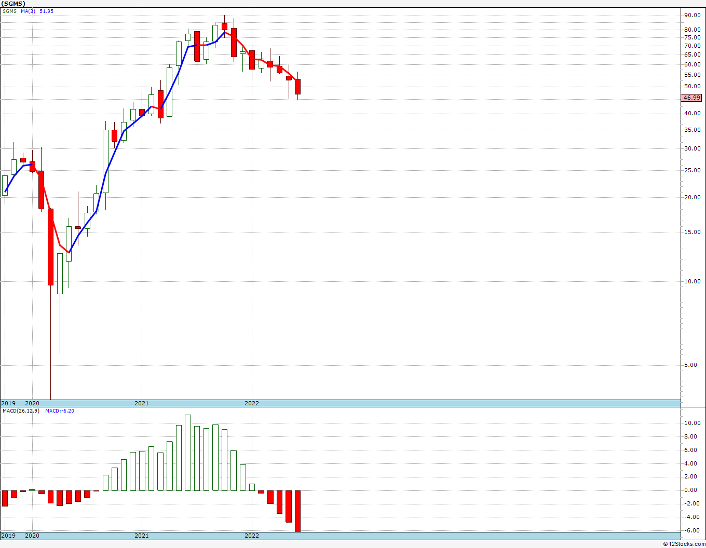Click 2020 on the MACD panel timeline

coord(32,536)
